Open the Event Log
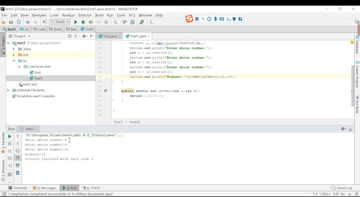360x197 pixels. click(341, 188)
